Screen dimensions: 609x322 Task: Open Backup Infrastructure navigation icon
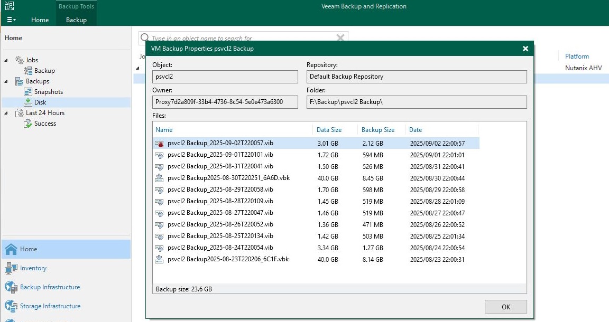click(11, 287)
